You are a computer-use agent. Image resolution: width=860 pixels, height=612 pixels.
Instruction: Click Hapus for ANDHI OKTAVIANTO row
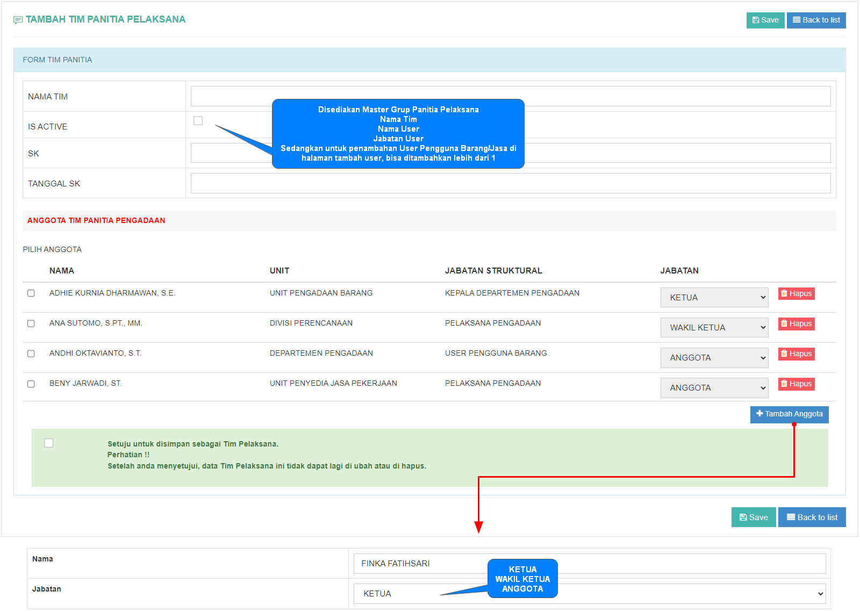point(796,354)
